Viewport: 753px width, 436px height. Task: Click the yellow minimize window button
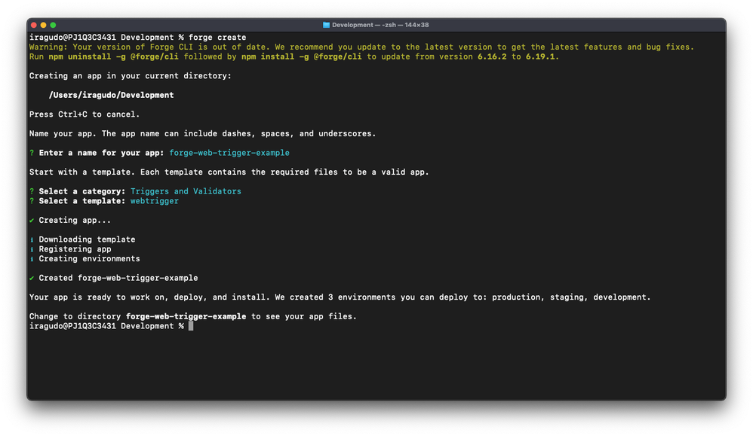[43, 25]
